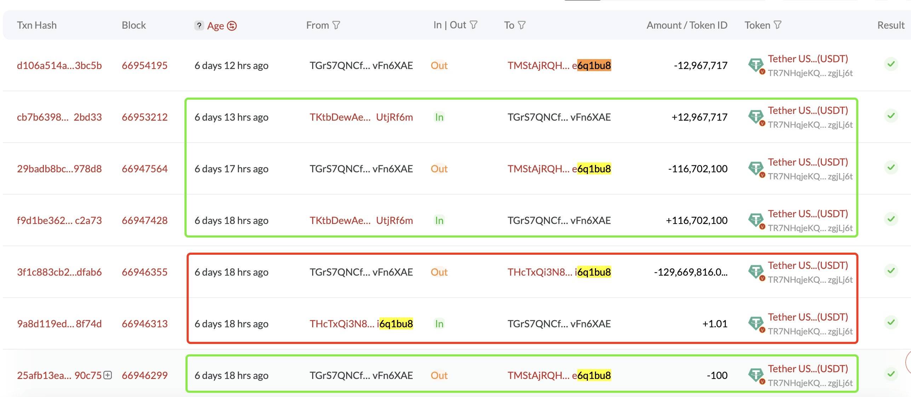Click In badge in row 66953212
Image resolution: width=911 pixels, height=397 pixels.
pyautogui.click(x=439, y=117)
